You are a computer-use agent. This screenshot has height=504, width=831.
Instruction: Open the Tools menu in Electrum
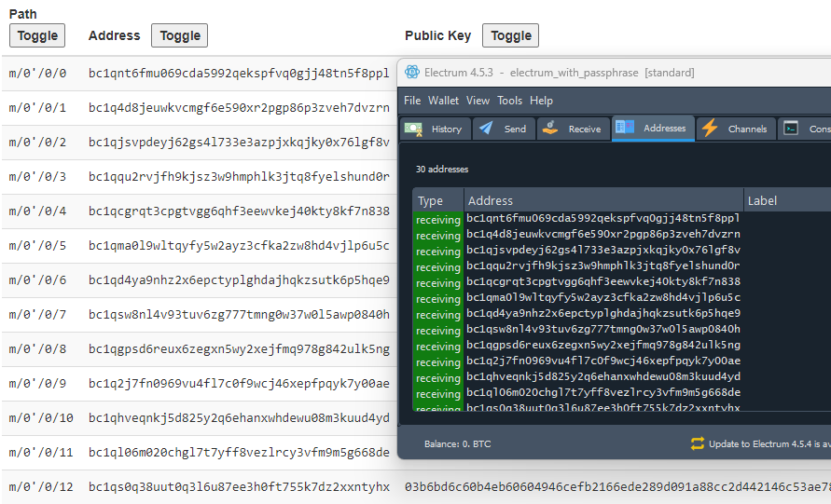(509, 101)
